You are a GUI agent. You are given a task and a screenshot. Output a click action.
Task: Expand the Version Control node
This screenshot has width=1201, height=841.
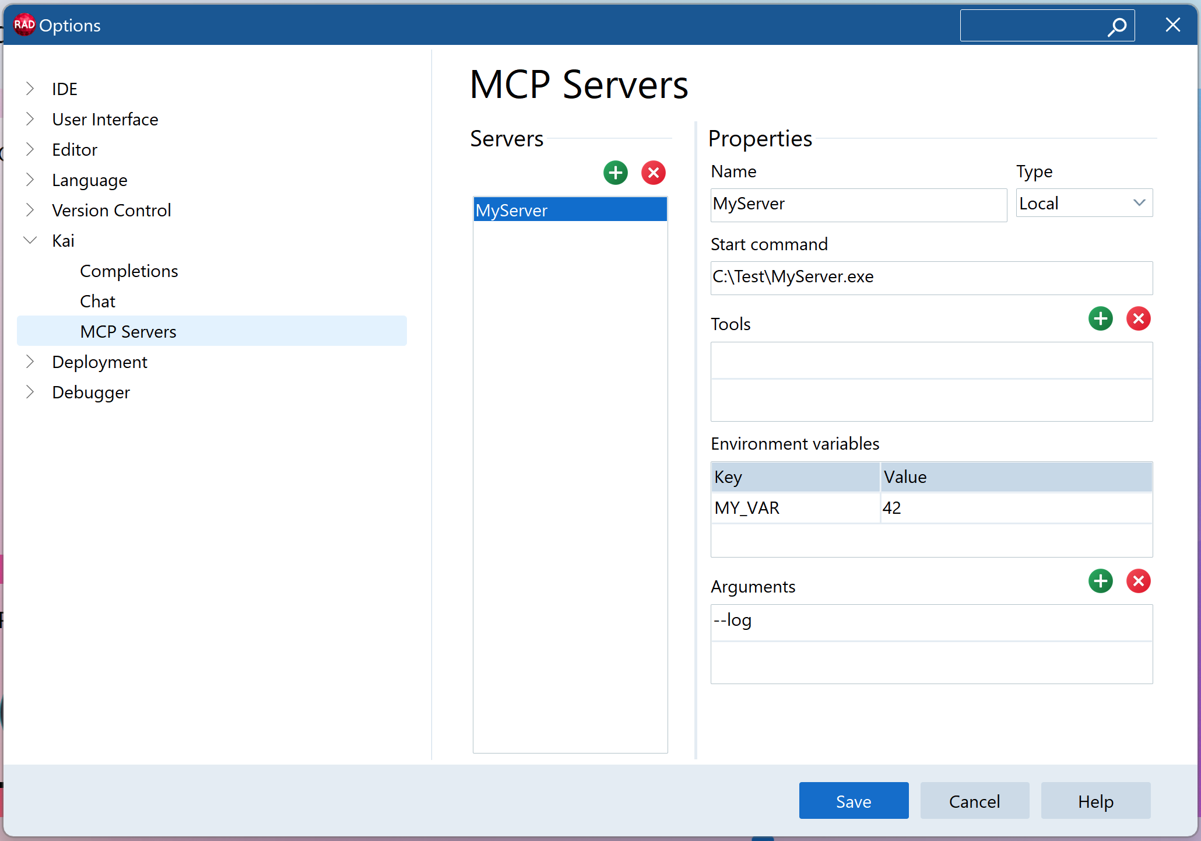(x=30, y=210)
